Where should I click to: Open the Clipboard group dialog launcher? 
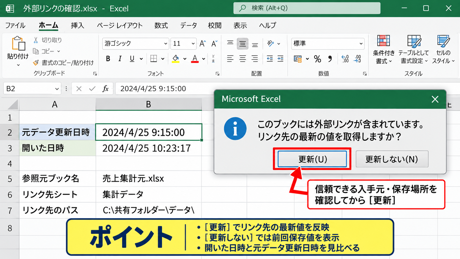point(95,74)
